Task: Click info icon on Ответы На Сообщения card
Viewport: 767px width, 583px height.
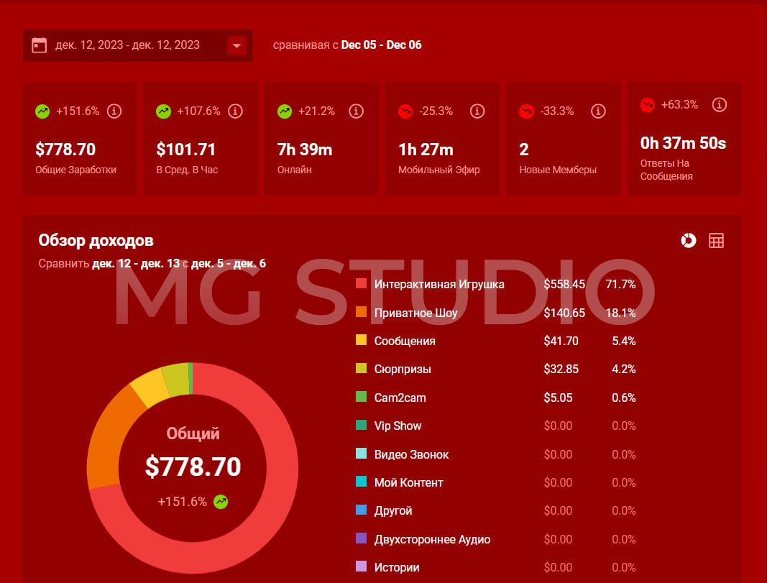Action: (719, 105)
